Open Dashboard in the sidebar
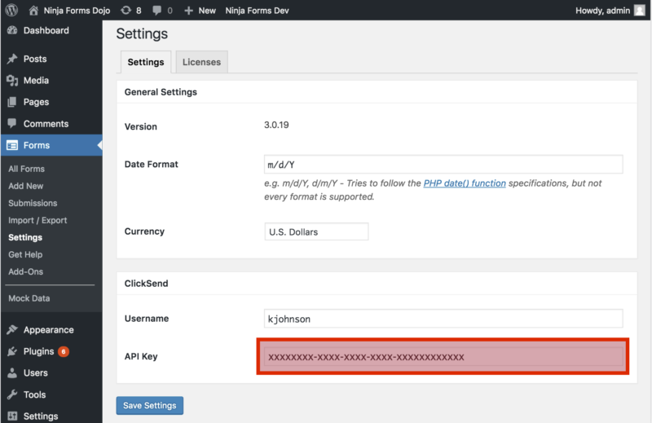Image resolution: width=652 pixels, height=423 pixels. point(46,30)
